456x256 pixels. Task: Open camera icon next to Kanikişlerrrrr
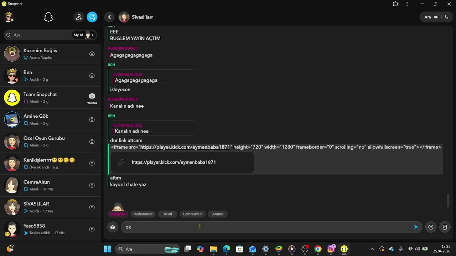[92, 164]
